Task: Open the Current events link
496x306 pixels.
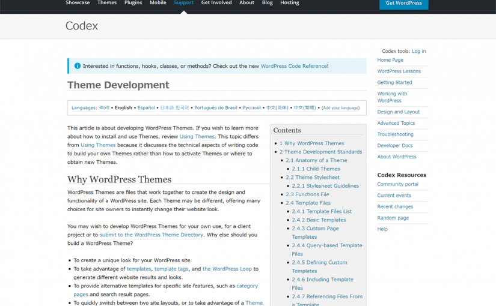Action: coord(394,196)
